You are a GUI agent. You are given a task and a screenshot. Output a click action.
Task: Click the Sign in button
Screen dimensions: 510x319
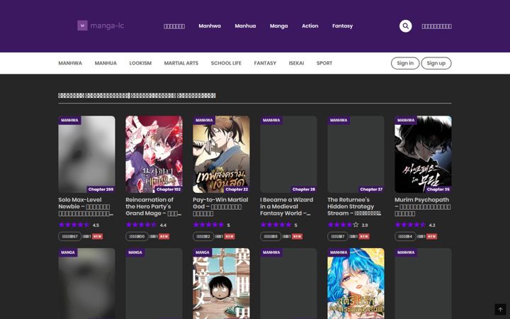(405, 63)
